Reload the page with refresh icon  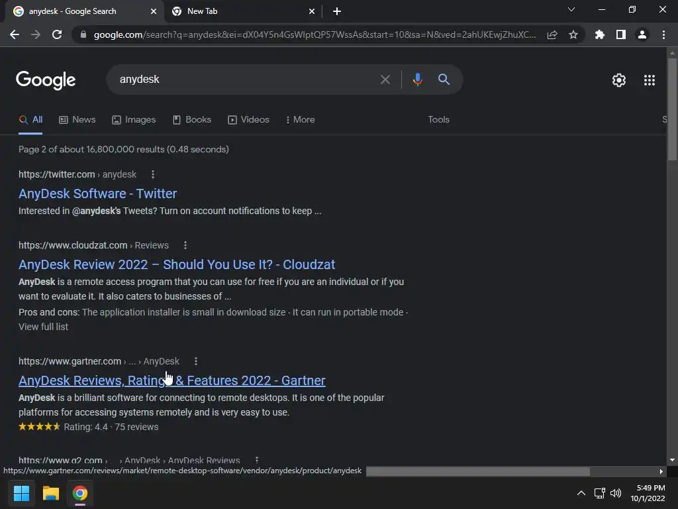tap(57, 34)
